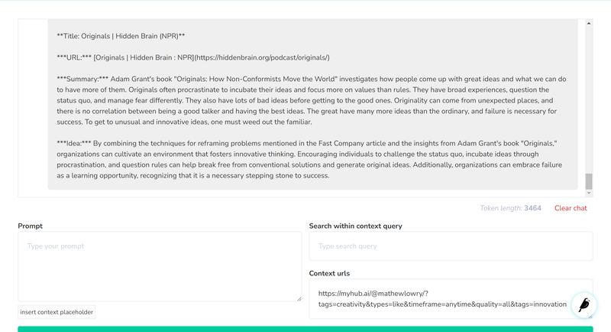This screenshot has height=332, width=611.
Task: Click the Context urls label
Action: pos(329,273)
